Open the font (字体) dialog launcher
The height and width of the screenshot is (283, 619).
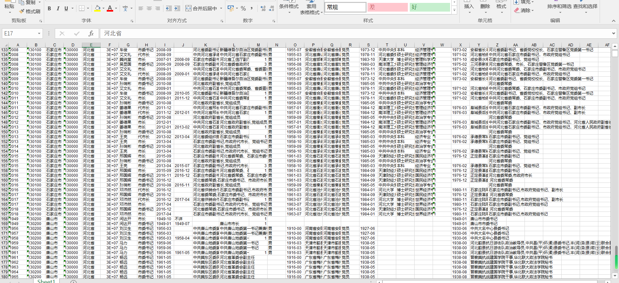click(132, 21)
